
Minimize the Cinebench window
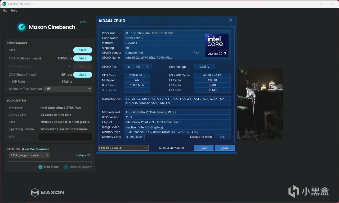[308, 4]
